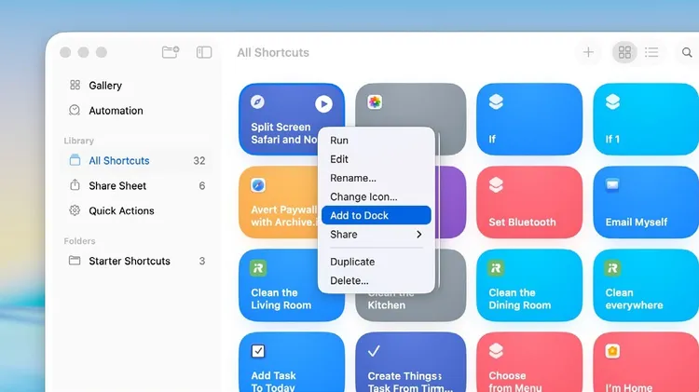Choose Delete... from context menu

tap(349, 281)
